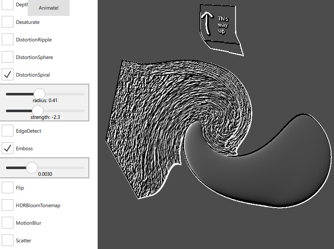Click the Animate! button
Screen dimensions: 334x249
click(48, 8)
